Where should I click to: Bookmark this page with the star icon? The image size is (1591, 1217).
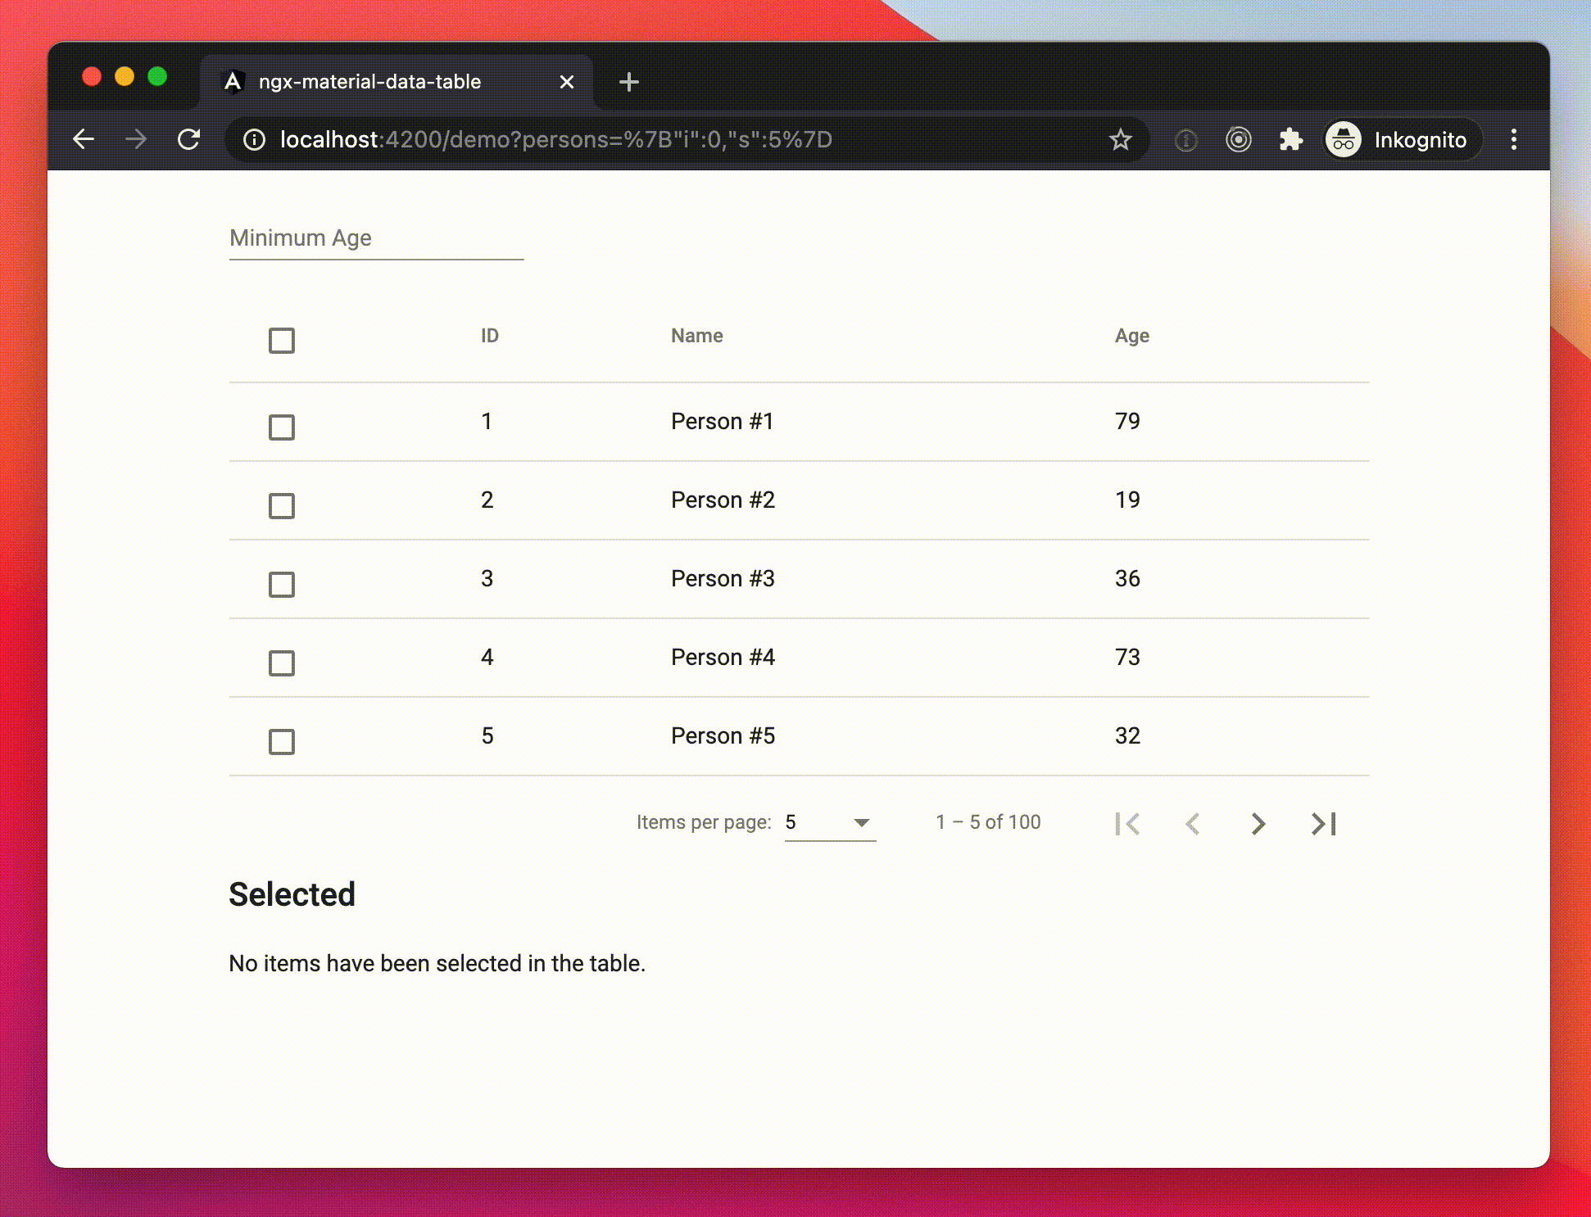pyautogui.click(x=1120, y=140)
